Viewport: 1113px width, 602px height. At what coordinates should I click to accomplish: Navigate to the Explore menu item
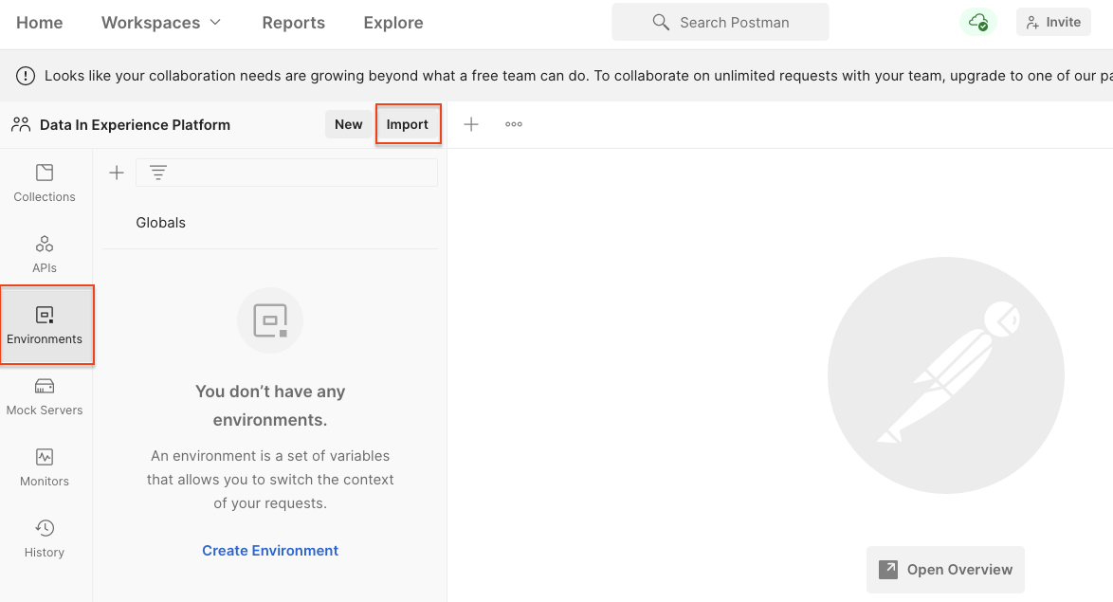(x=393, y=23)
